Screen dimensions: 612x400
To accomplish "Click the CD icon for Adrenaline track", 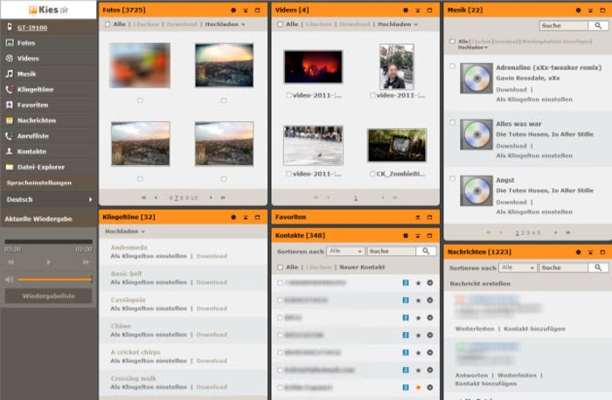I will coord(476,79).
